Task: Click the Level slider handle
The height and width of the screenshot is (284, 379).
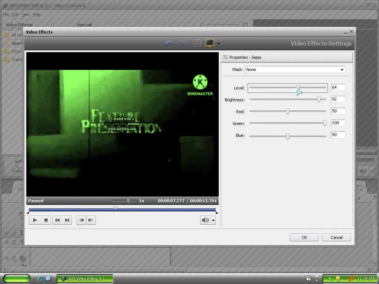Action: (298, 87)
